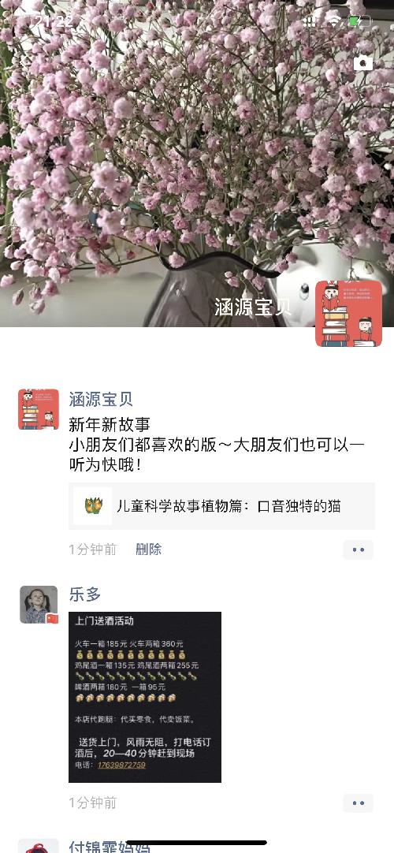Tap the corn icon of shared story
The image size is (394, 853).
(94, 506)
